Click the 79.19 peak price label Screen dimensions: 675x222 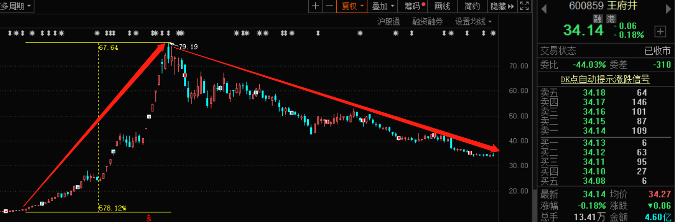coord(188,47)
